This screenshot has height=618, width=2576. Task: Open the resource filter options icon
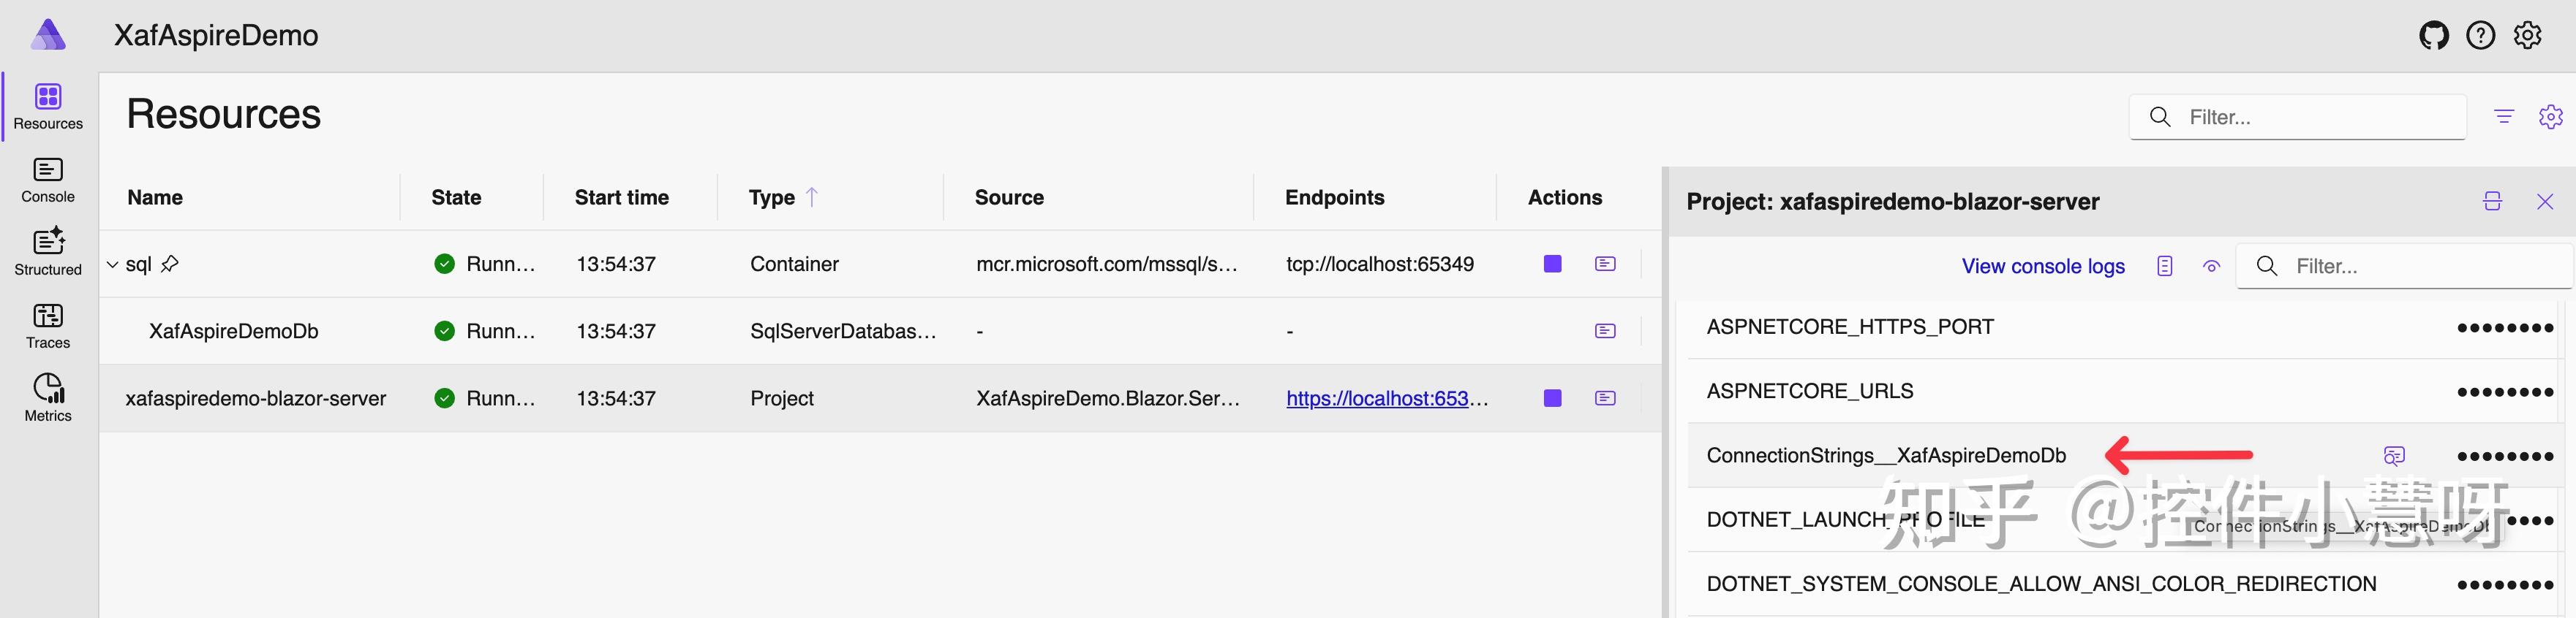(x=2504, y=117)
